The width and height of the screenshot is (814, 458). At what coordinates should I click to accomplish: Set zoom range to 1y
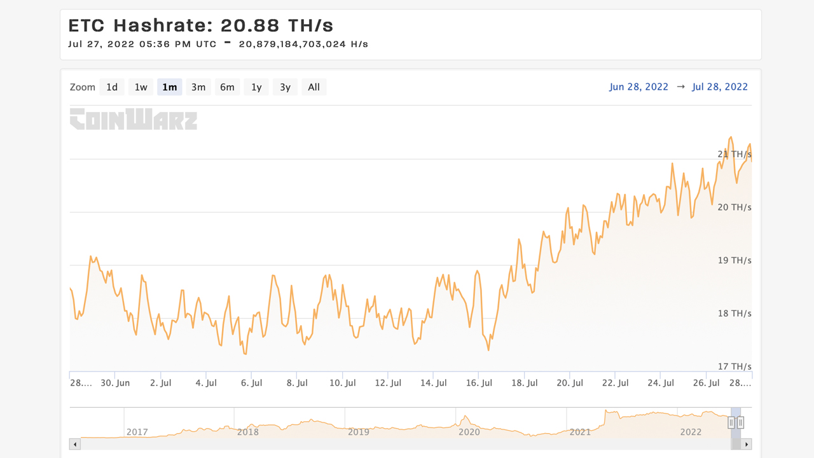256,87
